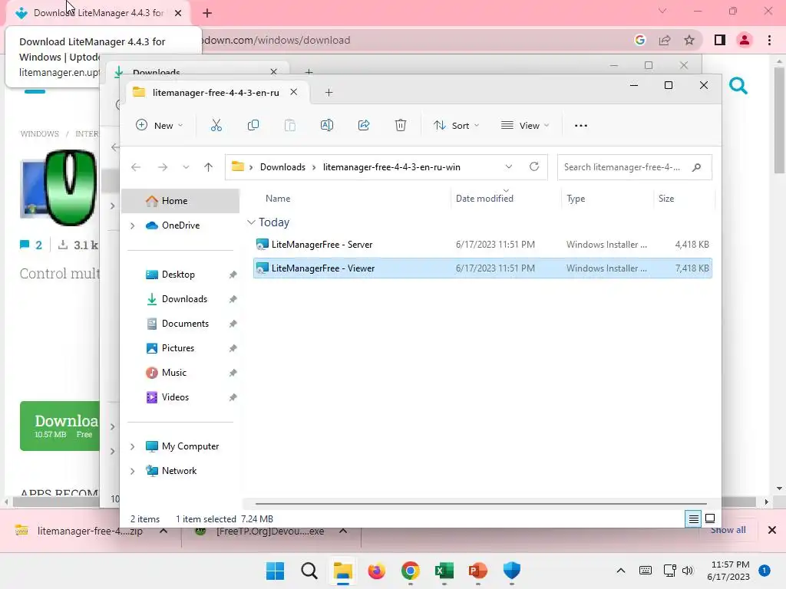
Task: Select Home in navigation pane
Action: click(181, 201)
